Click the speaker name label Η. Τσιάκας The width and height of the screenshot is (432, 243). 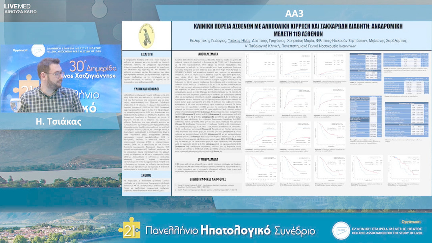(x=58, y=121)
